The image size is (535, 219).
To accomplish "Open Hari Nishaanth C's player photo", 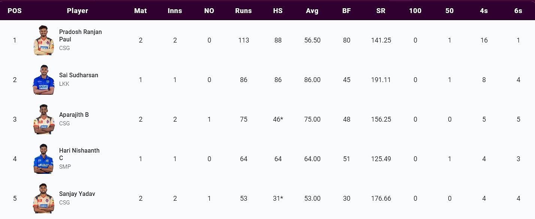I will coord(44,159).
